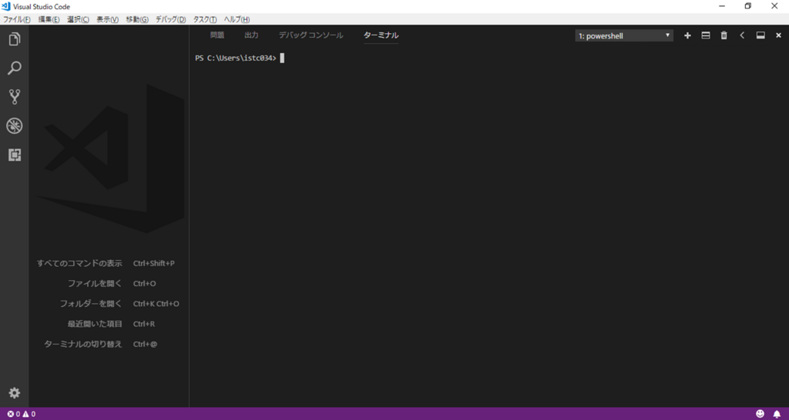Move panel with left chevron icon
This screenshot has width=789, height=420.
point(742,35)
